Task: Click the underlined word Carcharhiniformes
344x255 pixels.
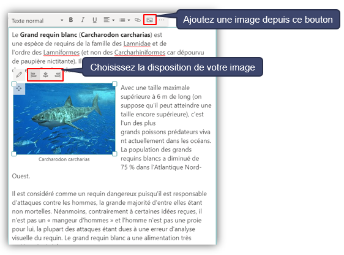Action: pyautogui.click(x=140, y=53)
